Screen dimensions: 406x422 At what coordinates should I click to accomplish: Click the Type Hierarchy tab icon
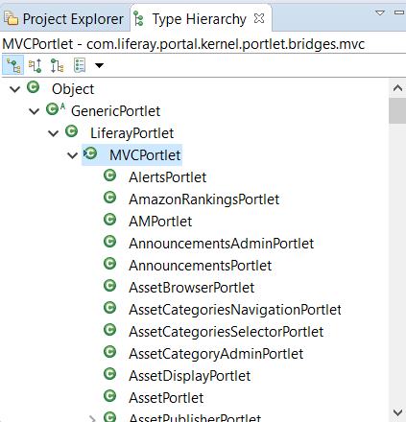click(x=138, y=18)
